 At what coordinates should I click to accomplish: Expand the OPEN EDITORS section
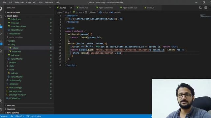click(29, 12)
